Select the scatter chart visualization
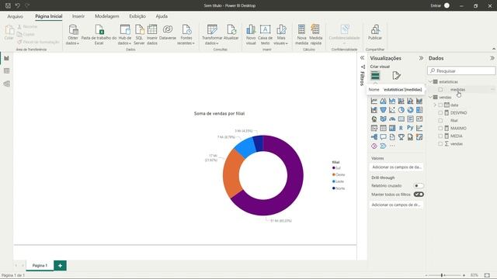 pos(392,110)
